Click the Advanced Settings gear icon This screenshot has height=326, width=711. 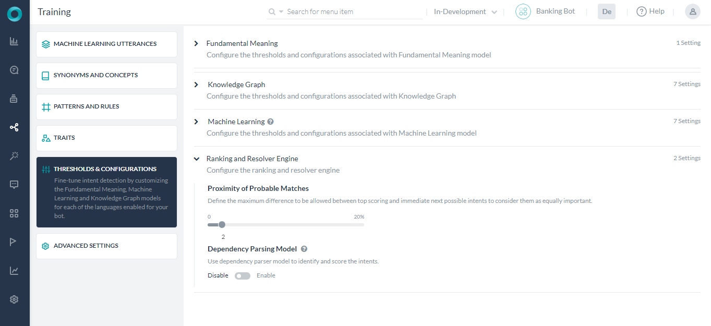(x=46, y=246)
